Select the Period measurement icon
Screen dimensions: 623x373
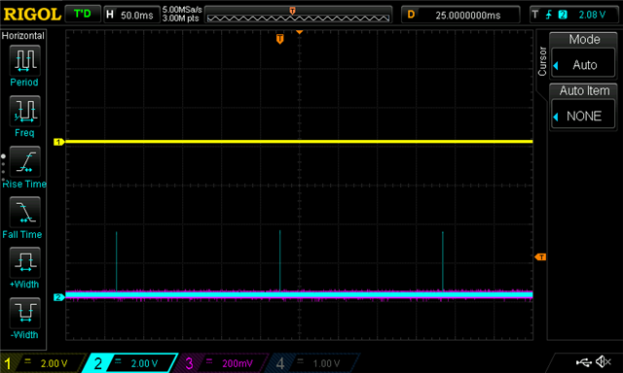pyautogui.click(x=24, y=60)
